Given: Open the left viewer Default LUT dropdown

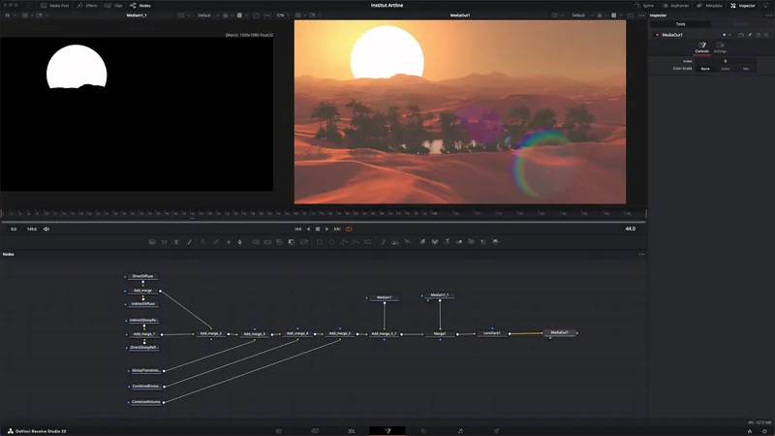Looking at the screenshot, I should click(x=206, y=16).
